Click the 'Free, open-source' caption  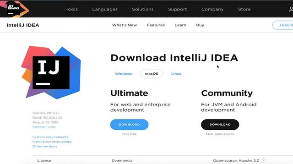220,134
